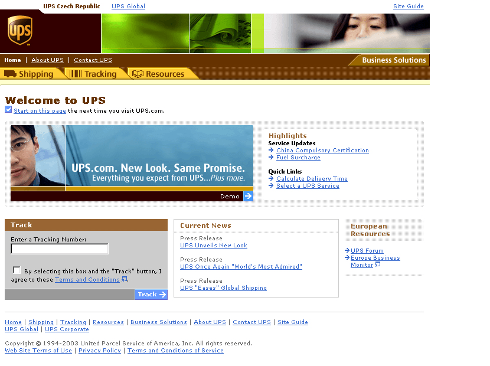This screenshot has height=366, width=490.
Task: Click the new-window icon after Terms and Conditions
Action: [x=124, y=279]
